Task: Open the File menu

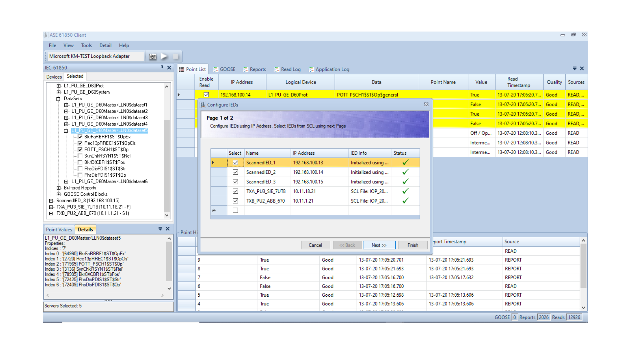Action: coord(52,46)
